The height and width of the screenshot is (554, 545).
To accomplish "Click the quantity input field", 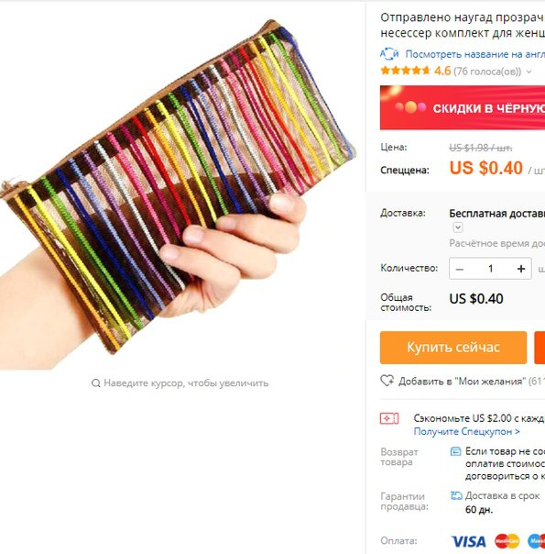I will click(x=490, y=269).
